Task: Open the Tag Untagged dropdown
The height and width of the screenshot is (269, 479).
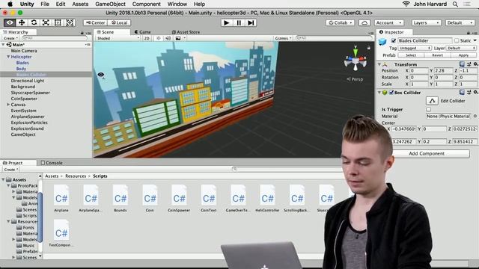Action: 415,48
